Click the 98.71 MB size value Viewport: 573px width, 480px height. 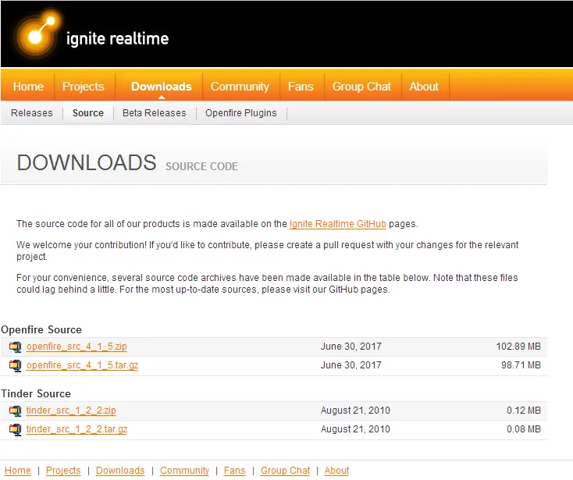(521, 365)
